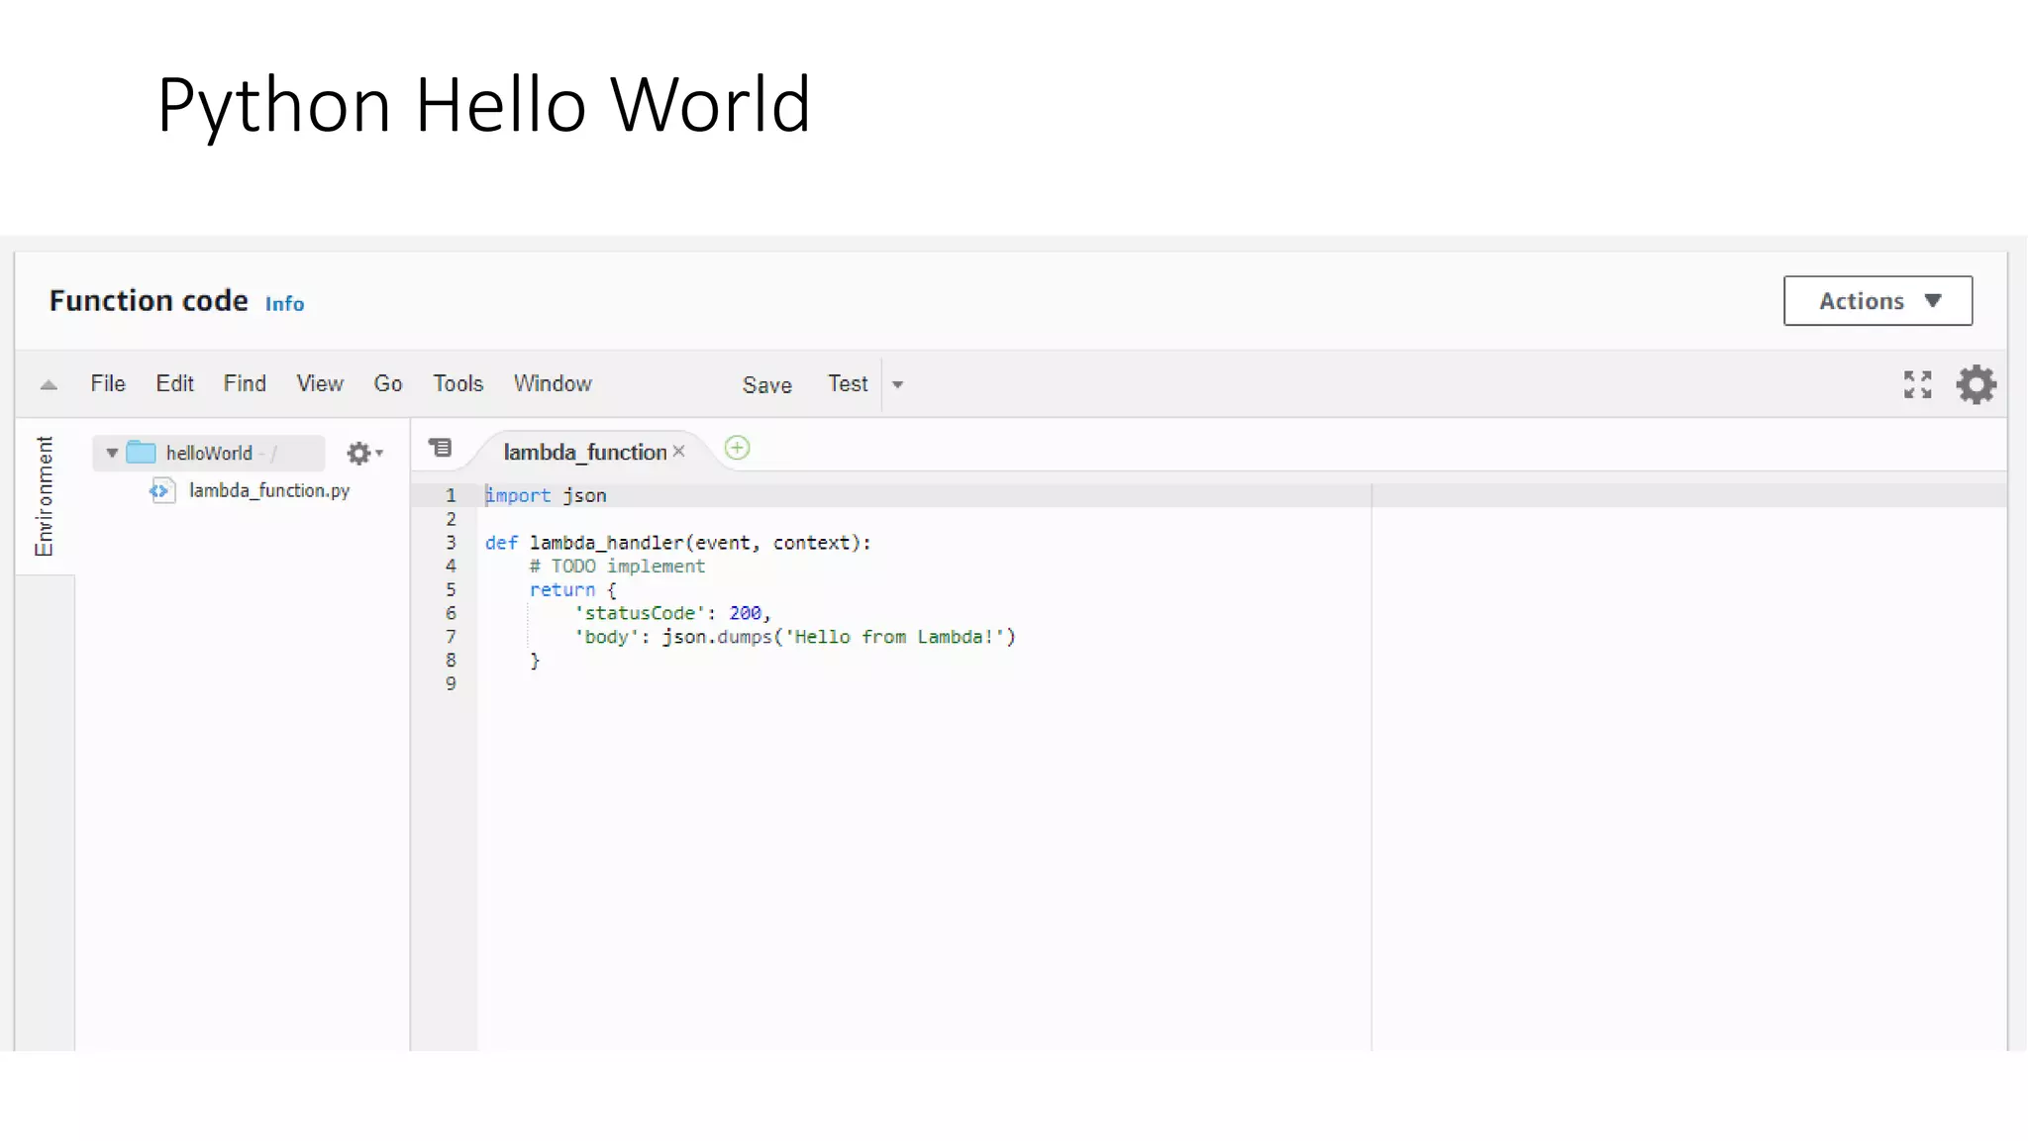This screenshot has width=2028, height=1141.
Task: Open the Edit menu
Action: point(174,384)
